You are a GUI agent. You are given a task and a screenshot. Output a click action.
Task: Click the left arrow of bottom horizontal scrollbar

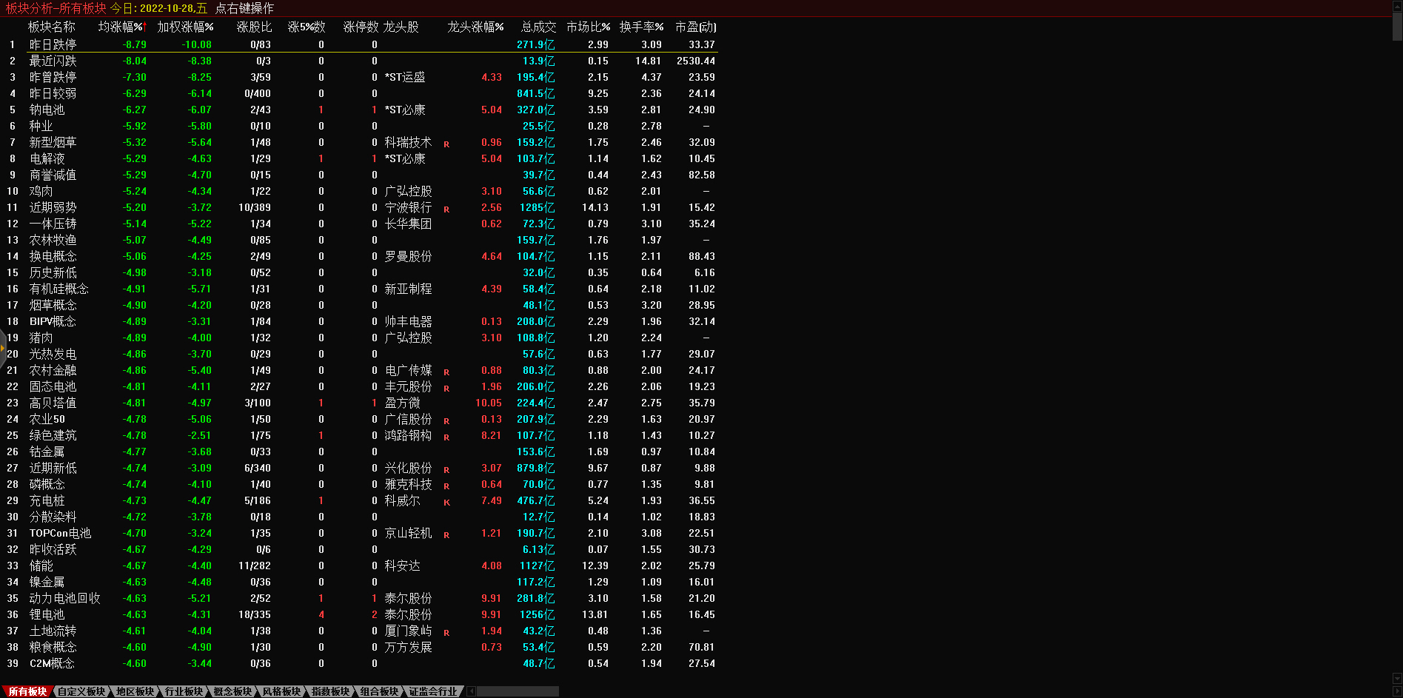coord(472,691)
